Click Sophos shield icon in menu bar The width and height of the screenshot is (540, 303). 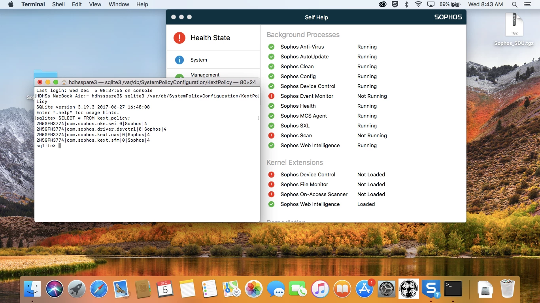pyautogui.click(x=395, y=4)
